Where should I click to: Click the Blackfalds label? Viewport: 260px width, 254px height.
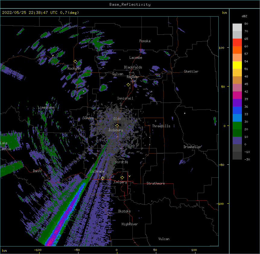click(x=133, y=67)
